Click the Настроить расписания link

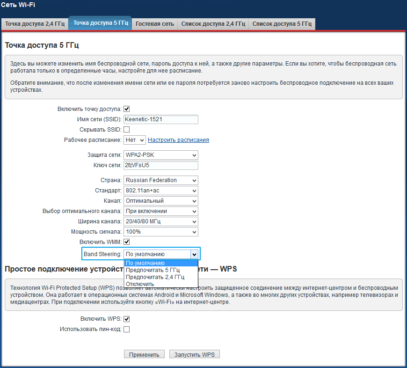178,140
